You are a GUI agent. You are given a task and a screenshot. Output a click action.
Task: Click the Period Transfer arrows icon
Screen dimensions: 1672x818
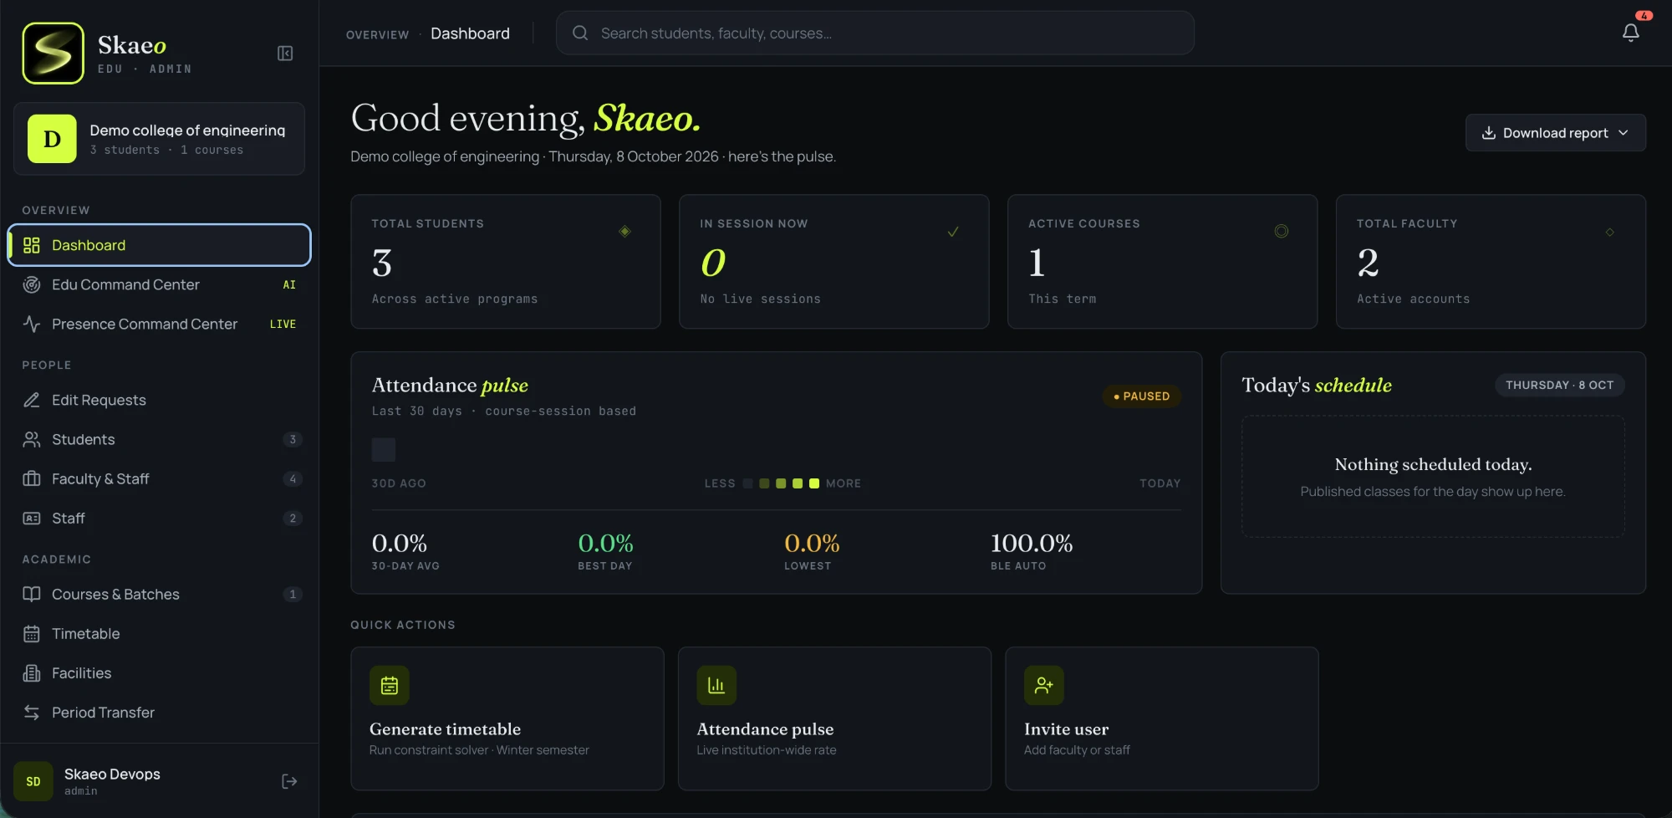click(32, 712)
